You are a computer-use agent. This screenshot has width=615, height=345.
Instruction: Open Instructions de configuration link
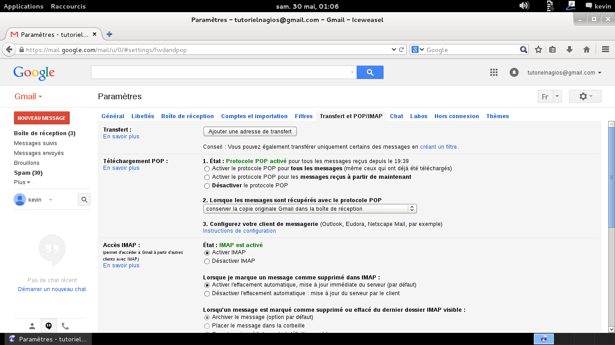point(240,231)
